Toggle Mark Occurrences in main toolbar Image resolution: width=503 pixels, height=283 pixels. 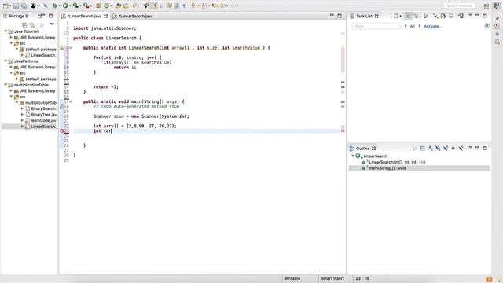[154, 6]
